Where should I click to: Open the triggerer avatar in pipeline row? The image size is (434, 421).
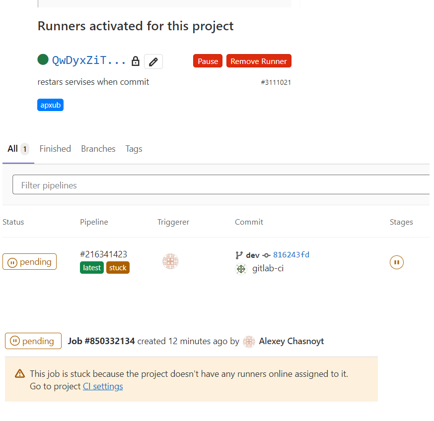pos(170,261)
